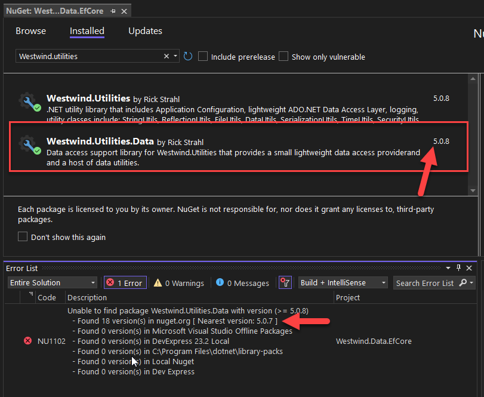Image resolution: width=484 pixels, height=397 pixels.
Task: Check Show only vulnerable
Action: 283,56
